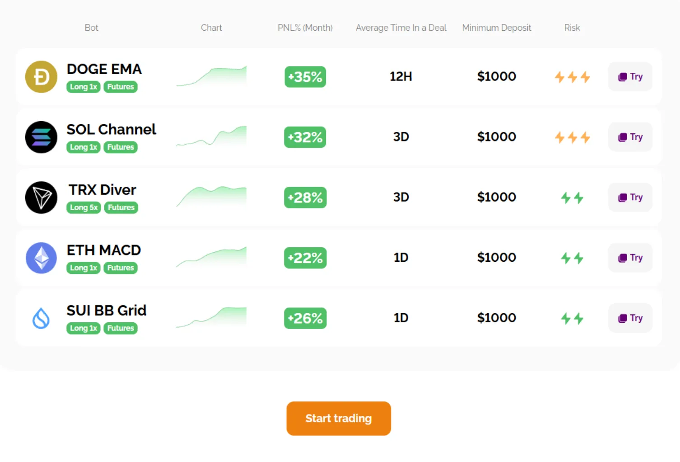Click the Dogecoin coin icon
The width and height of the screenshot is (680, 462).
pyautogui.click(x=41, y=77)
